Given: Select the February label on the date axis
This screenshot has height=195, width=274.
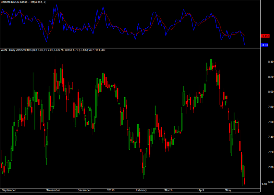Looking at the screenshot, I should pos(141,190).
